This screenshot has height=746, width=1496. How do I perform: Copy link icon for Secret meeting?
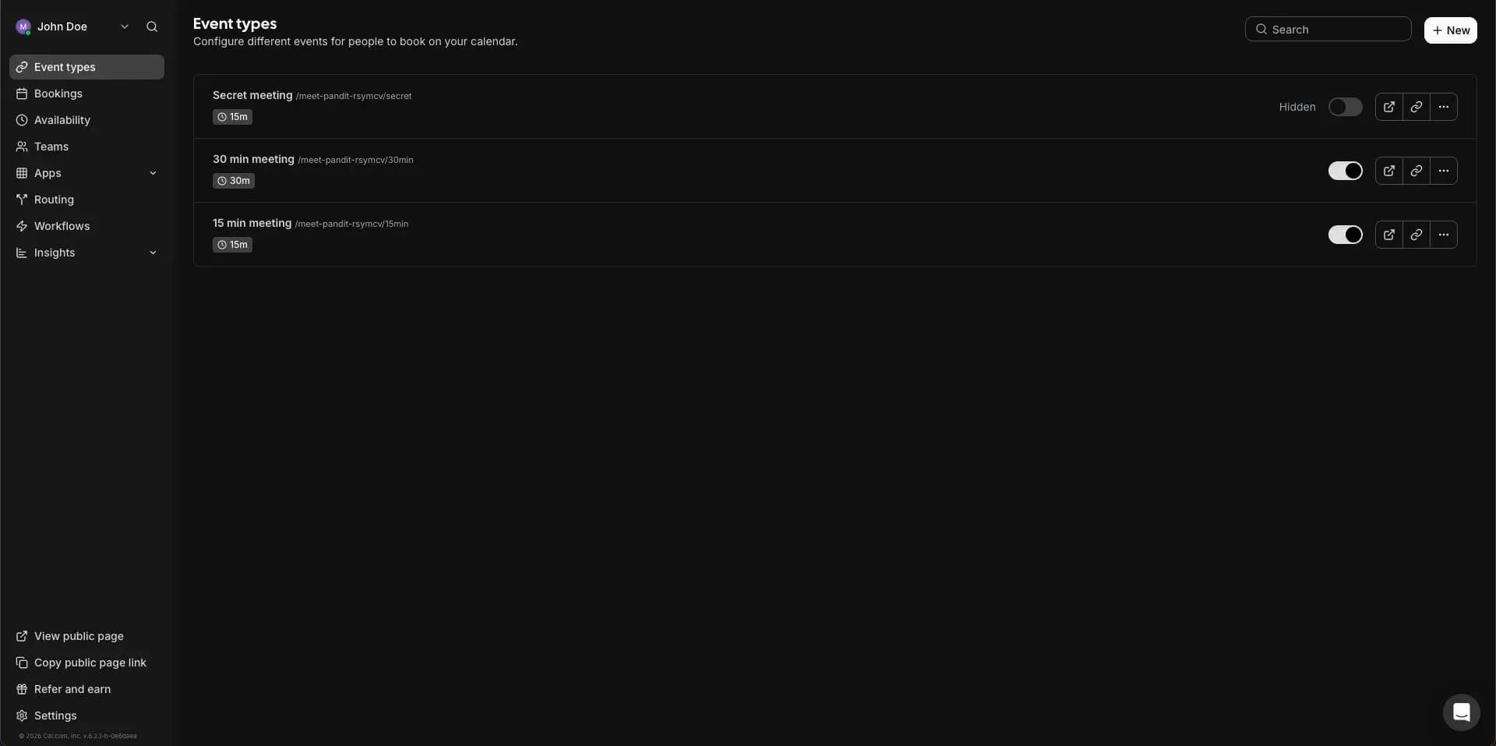[1416, 107]
